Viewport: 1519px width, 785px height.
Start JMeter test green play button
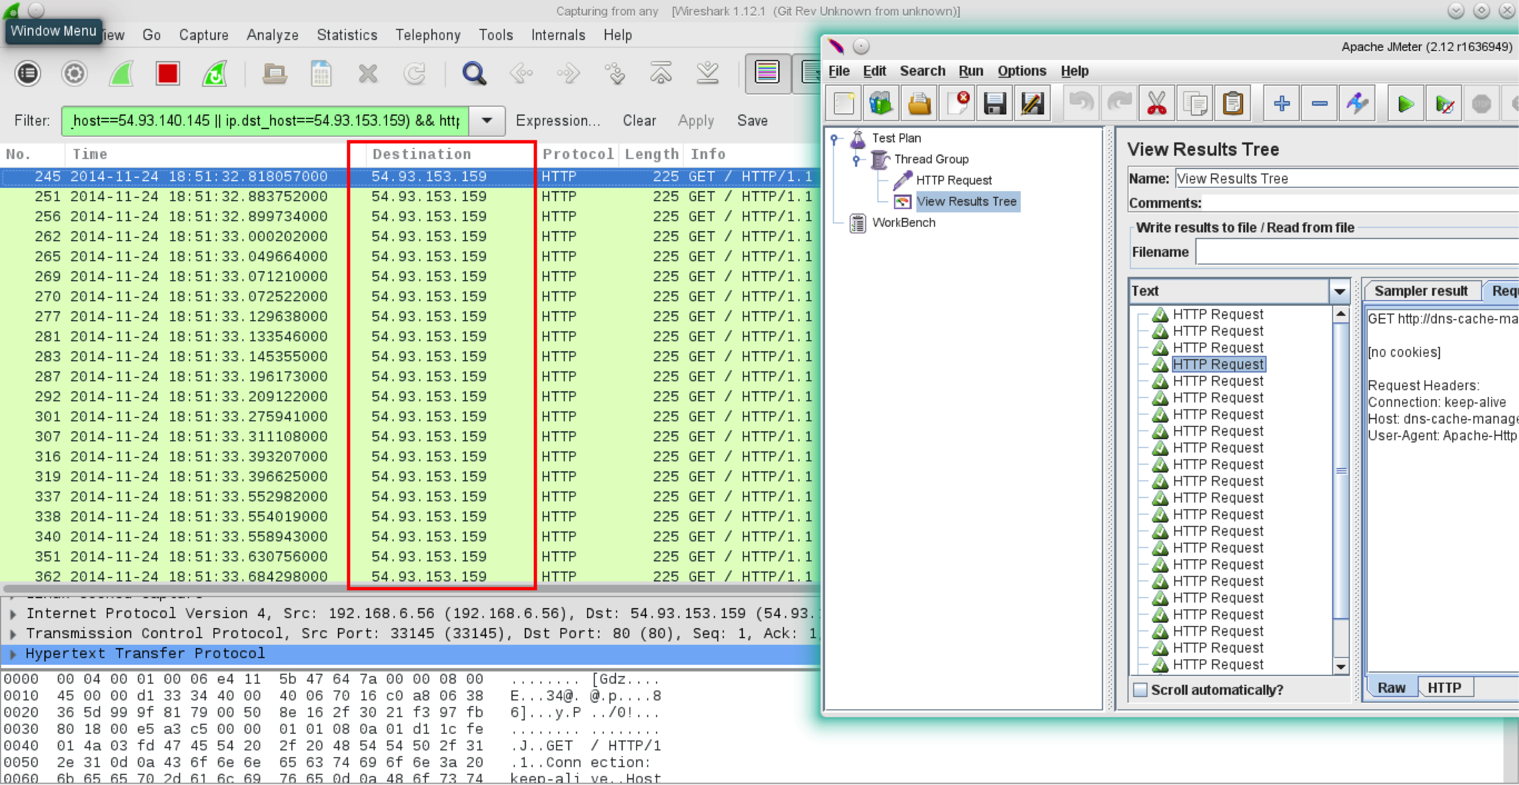click(x=1406, y=104)
